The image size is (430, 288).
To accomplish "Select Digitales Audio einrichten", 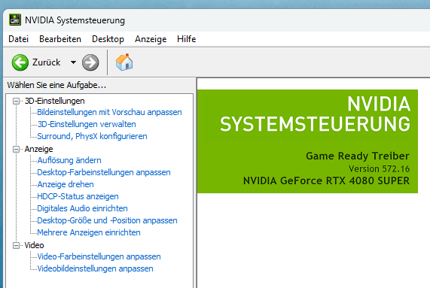I will [83, 208].
